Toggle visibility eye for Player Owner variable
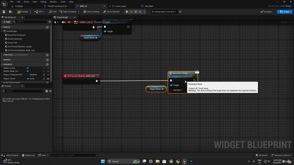This screenshot has width=294, height=165. [48, 79]
